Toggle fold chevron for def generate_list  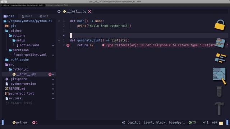coord(59,40)
